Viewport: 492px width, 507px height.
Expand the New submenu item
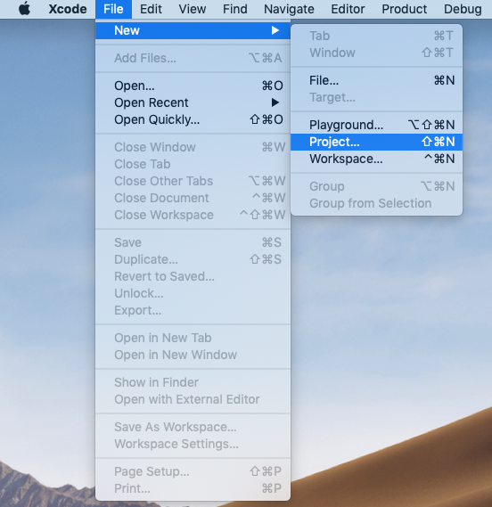[193, 30]
